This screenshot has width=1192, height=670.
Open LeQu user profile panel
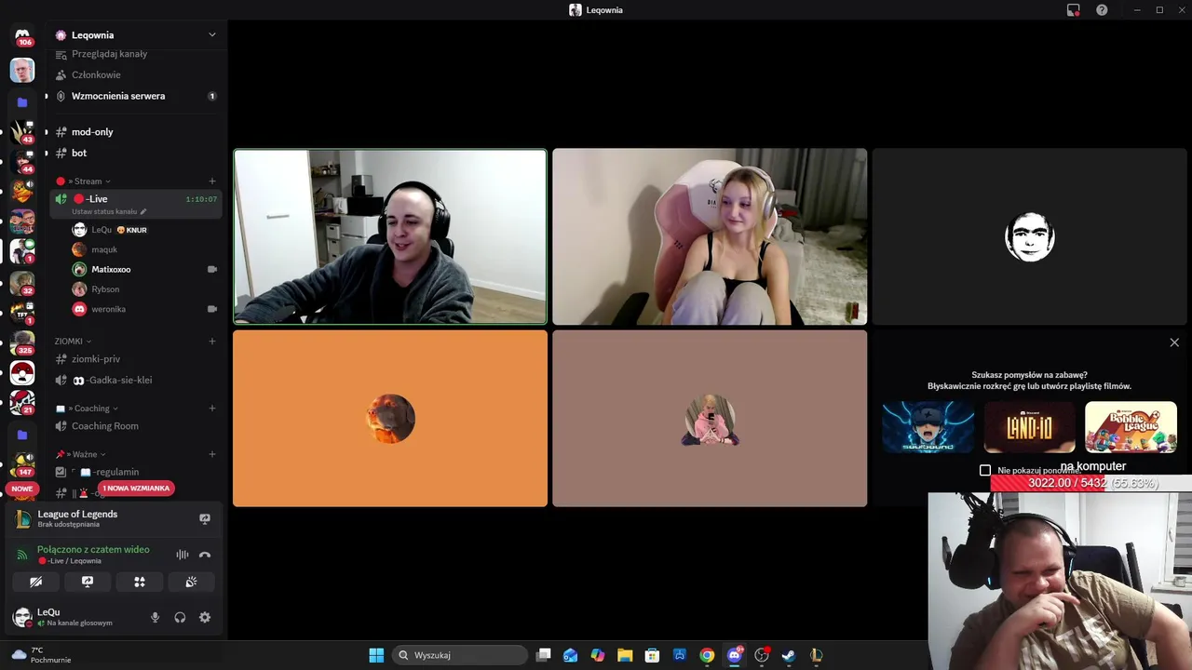74,617
